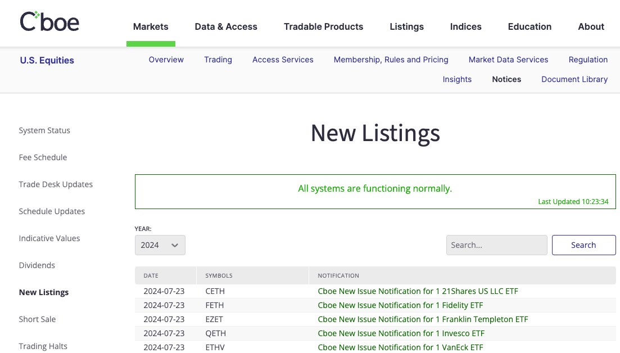Open 21Shares US LLC ETF notification
The image size is (620, 353).
click(x=418, y=291)
